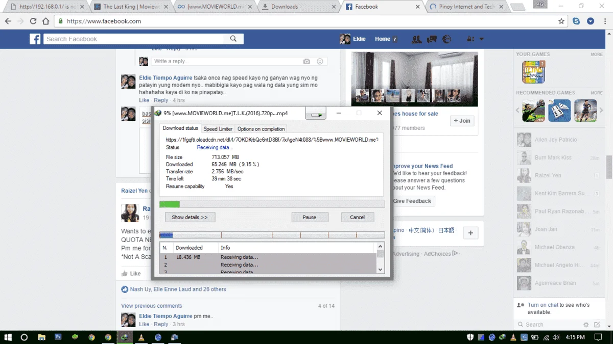The image size is (613, 344).
Task: Open Facebook notifications globe icon
Action: point(447,39)
